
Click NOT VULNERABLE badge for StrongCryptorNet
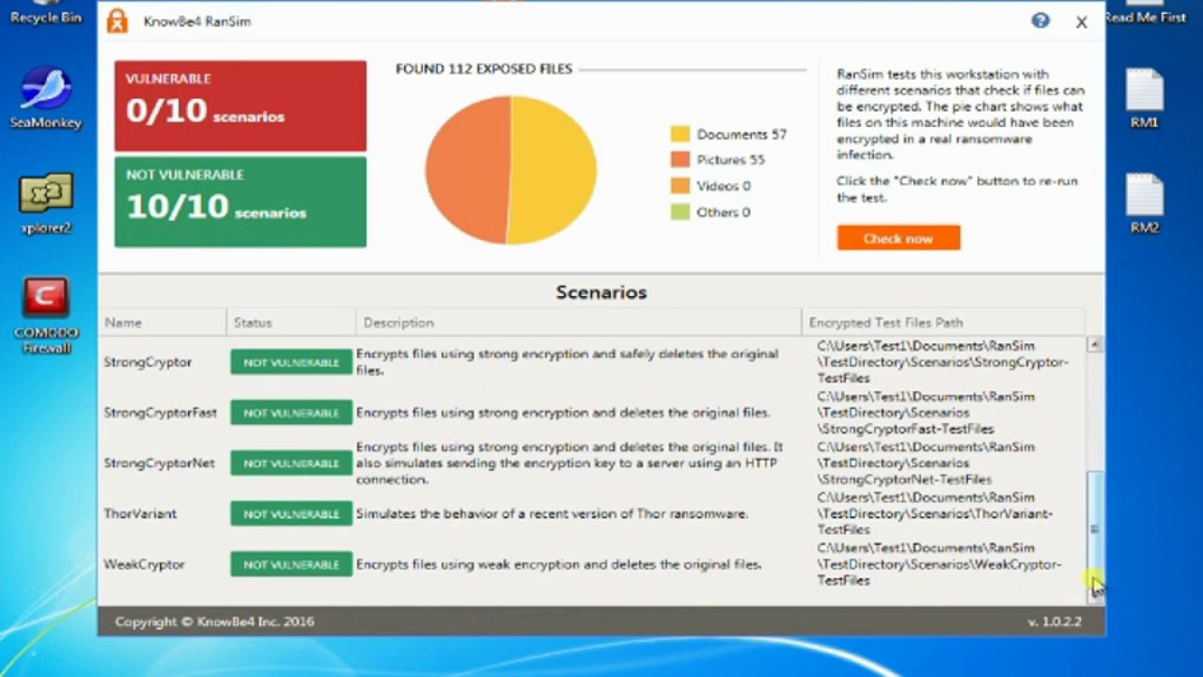coord(291,463)
